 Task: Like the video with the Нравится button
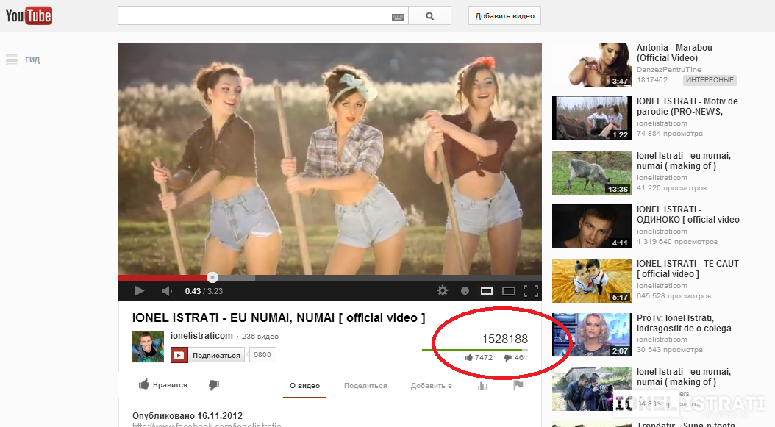tap(163, 385)
